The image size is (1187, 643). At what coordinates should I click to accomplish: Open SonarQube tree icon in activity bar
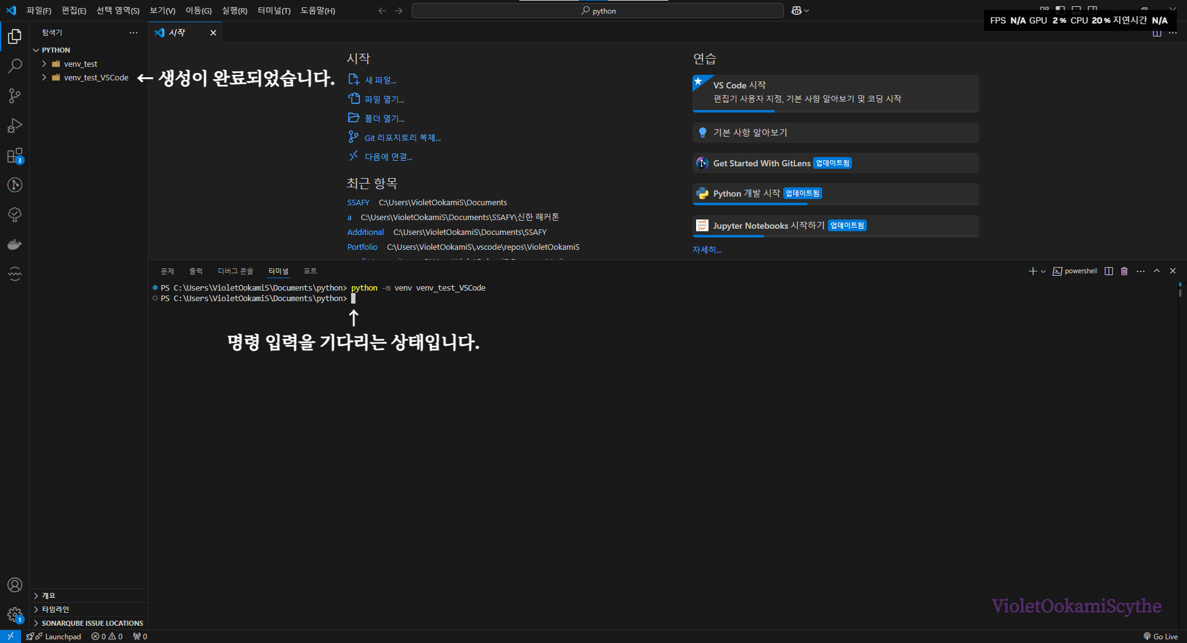pyautogui.click(x=15, y=215)
